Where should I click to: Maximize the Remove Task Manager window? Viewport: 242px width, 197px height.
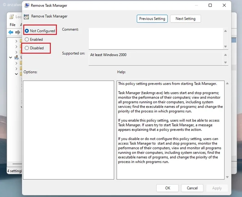(210, 5)
